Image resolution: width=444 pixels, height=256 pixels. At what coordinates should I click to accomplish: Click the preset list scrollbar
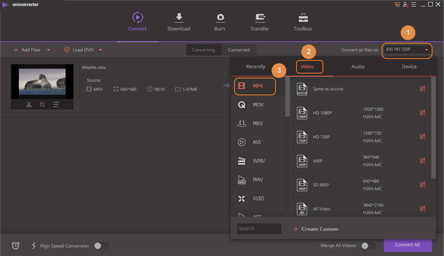(x=433, y=128)
